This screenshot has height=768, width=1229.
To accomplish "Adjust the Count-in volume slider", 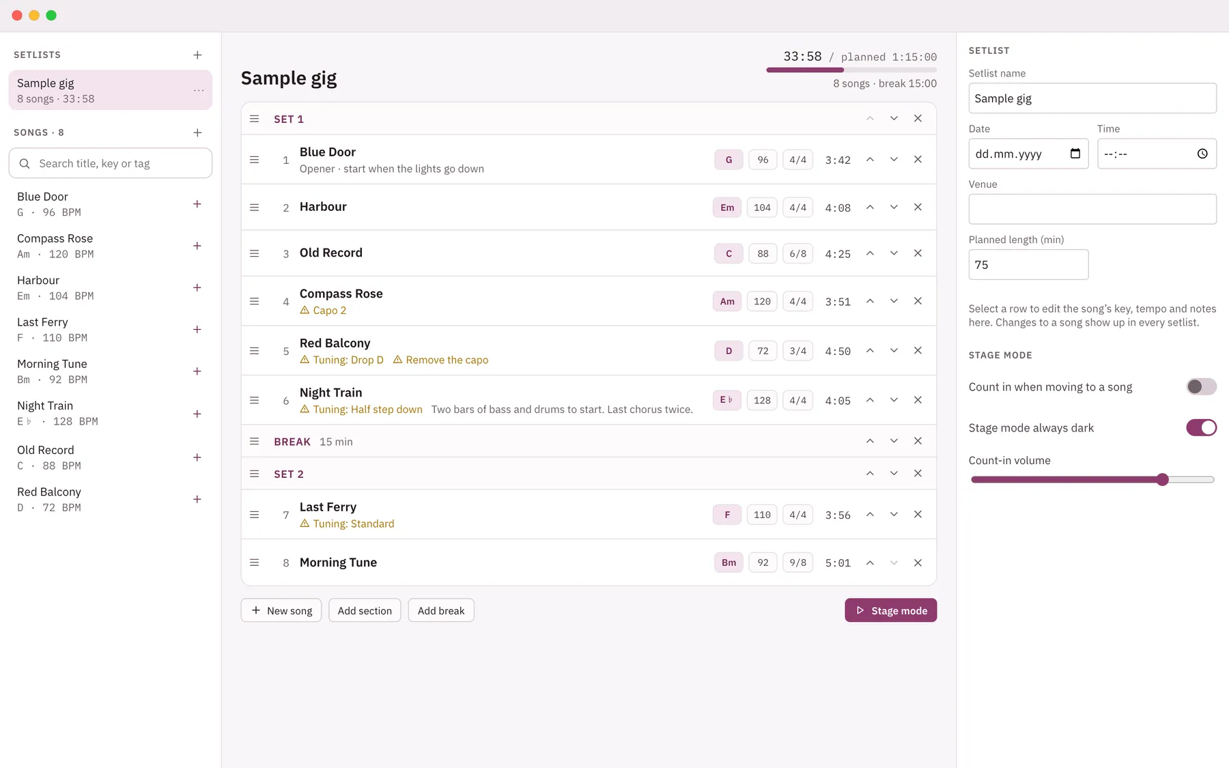I will point(1092,480).
